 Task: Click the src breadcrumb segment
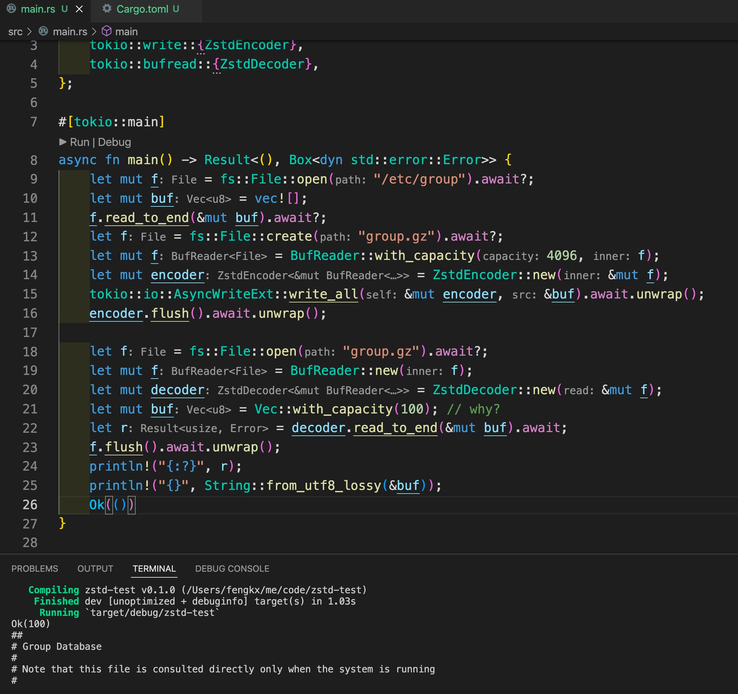[15, 32]
